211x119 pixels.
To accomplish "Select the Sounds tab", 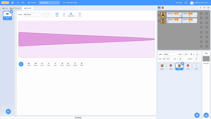I will tap(28, 8).
